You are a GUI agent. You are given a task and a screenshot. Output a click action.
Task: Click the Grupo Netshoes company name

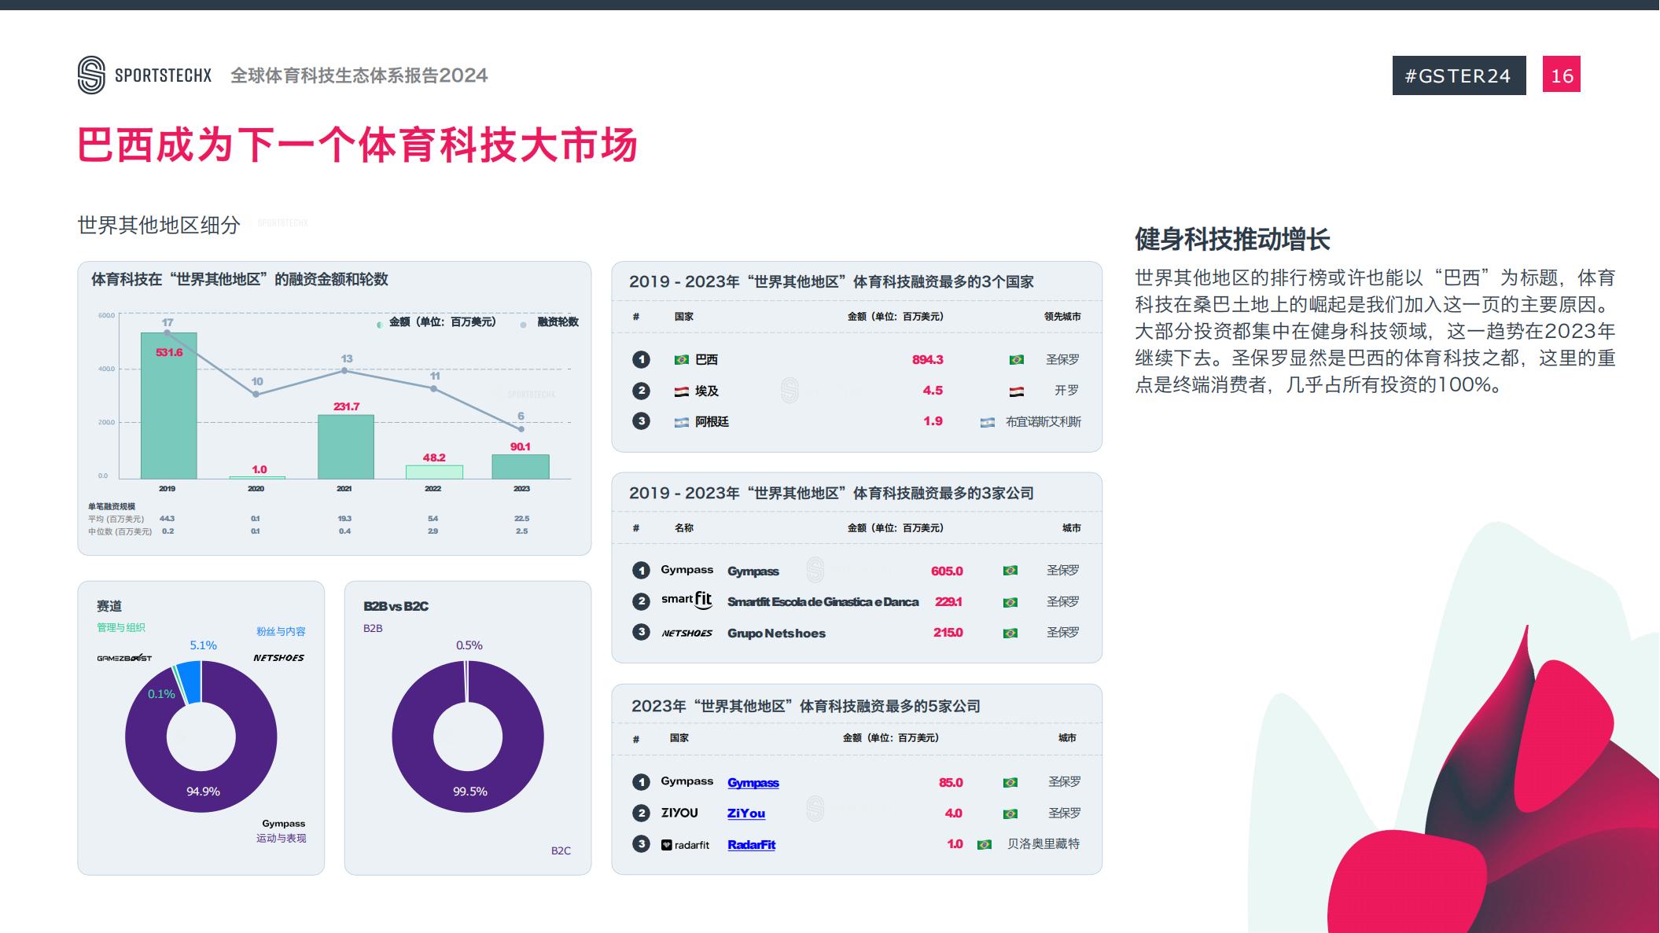pyautogui.click(x=776, y=634)
